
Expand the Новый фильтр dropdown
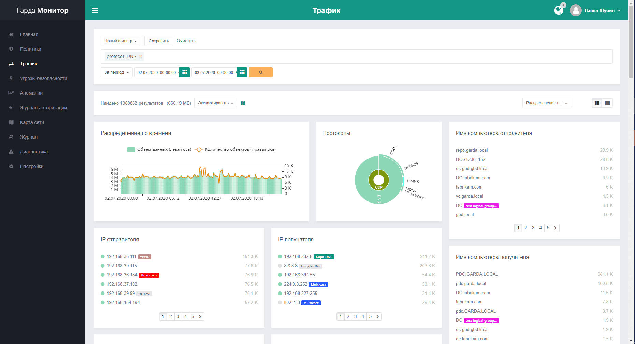(121, 41)
